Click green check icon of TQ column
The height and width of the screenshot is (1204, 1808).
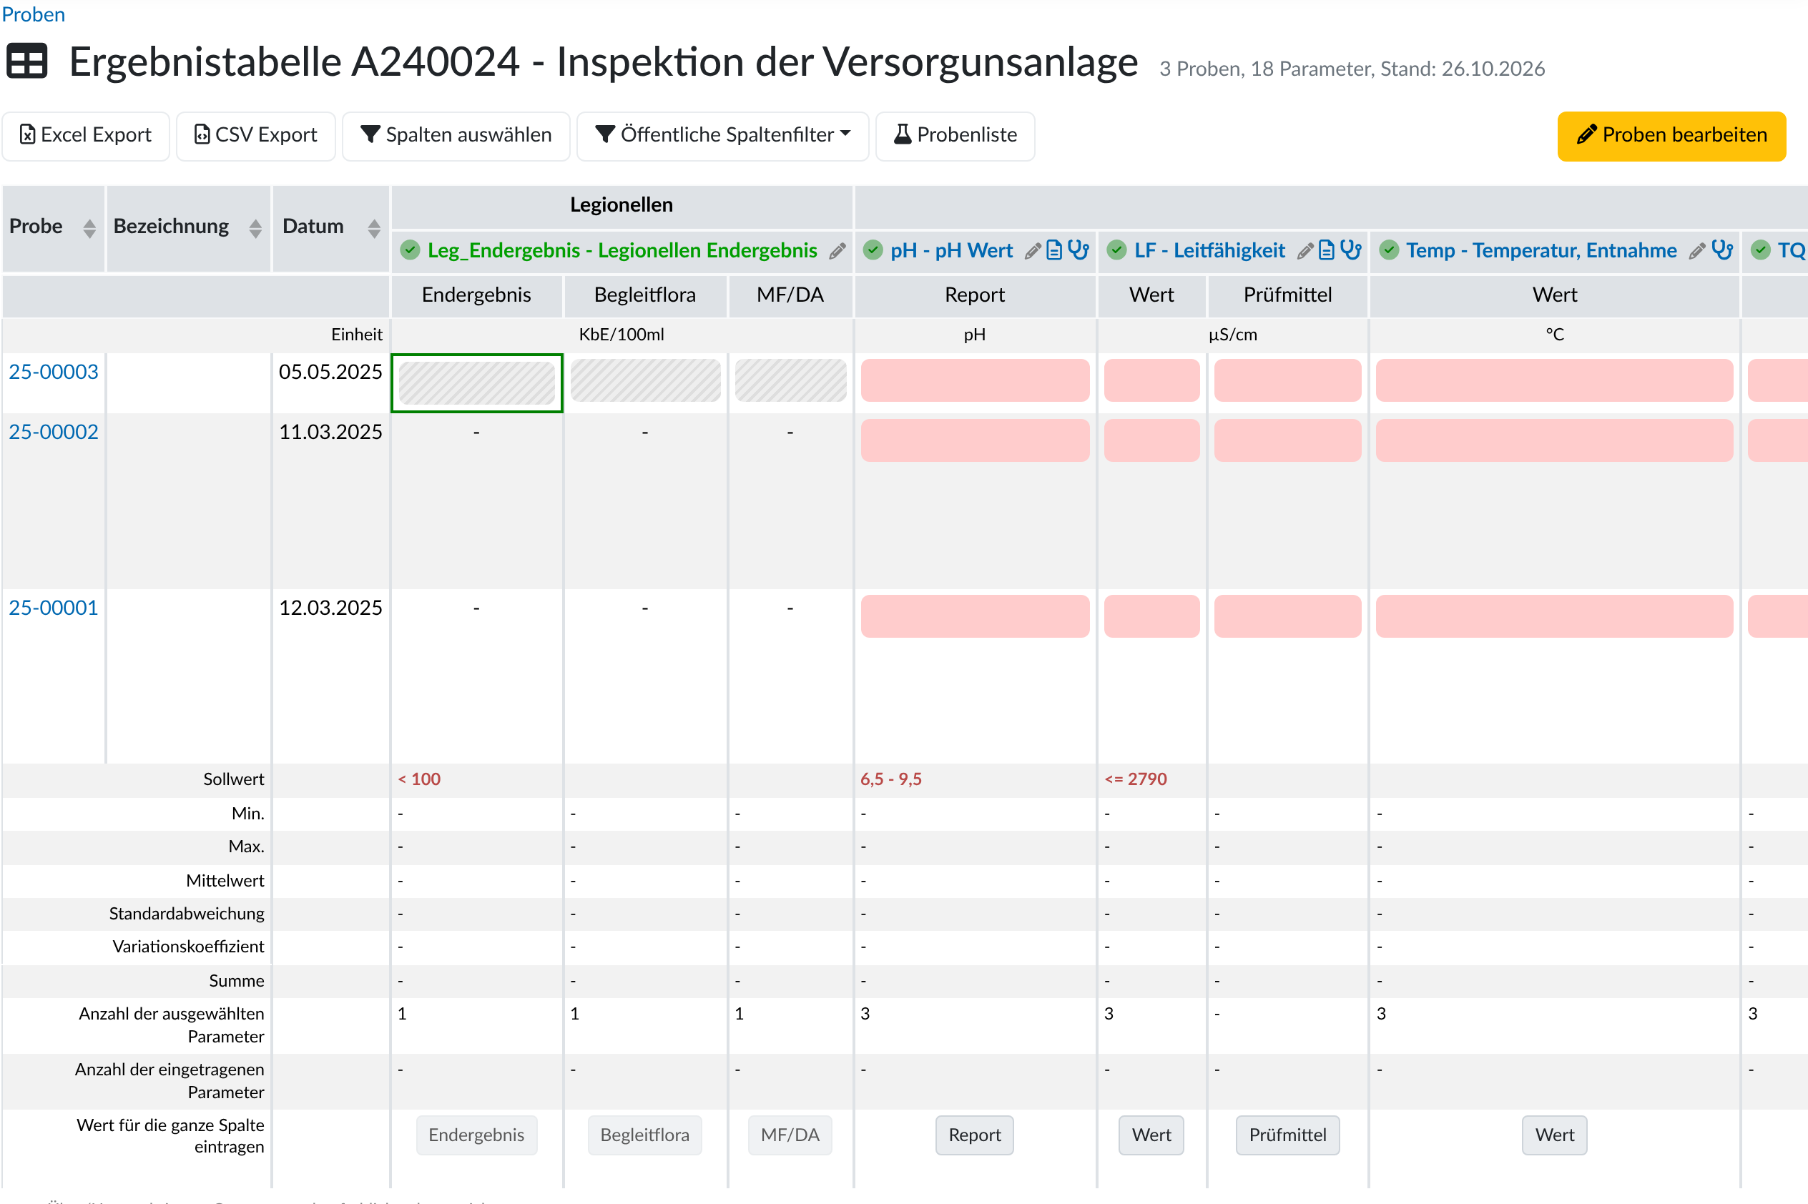(x=1761, y=250)
